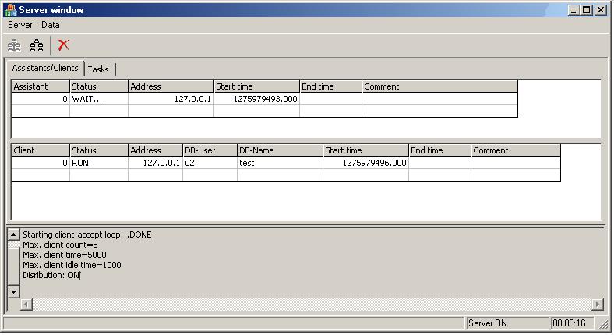Click the DB-Name column header in clients table
This screenshot has width=614, height=335.
[x=279, y=150]
